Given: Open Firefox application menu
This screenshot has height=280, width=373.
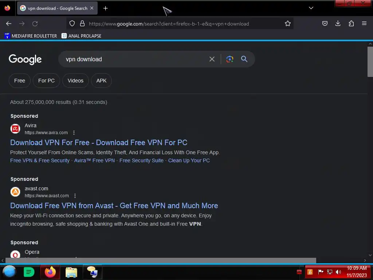Looking at the screenshot, I should click(364, 23).
